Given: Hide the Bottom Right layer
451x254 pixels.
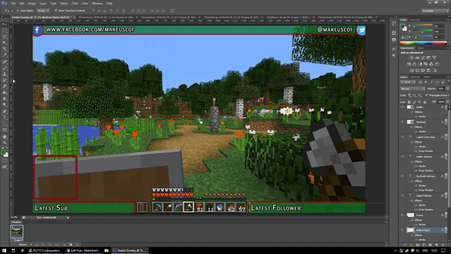Looking at the screenshot, I should tap(403, 230).
